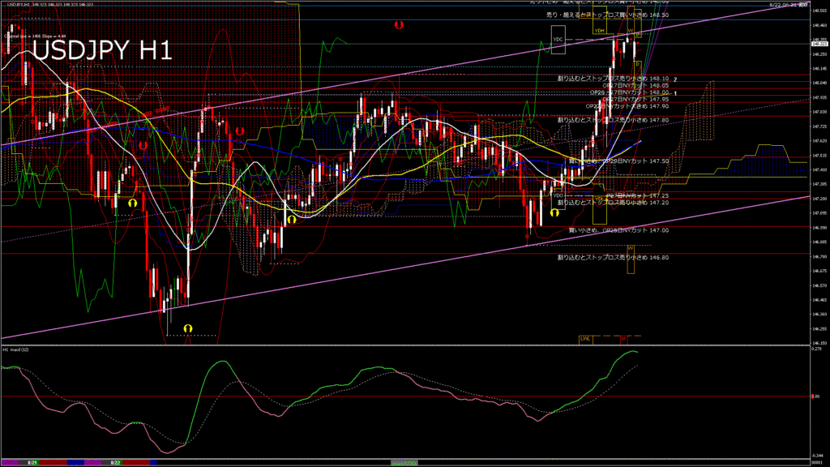
Task: Click the 8/22 date marker on time axis
Action: pos(115,462)
